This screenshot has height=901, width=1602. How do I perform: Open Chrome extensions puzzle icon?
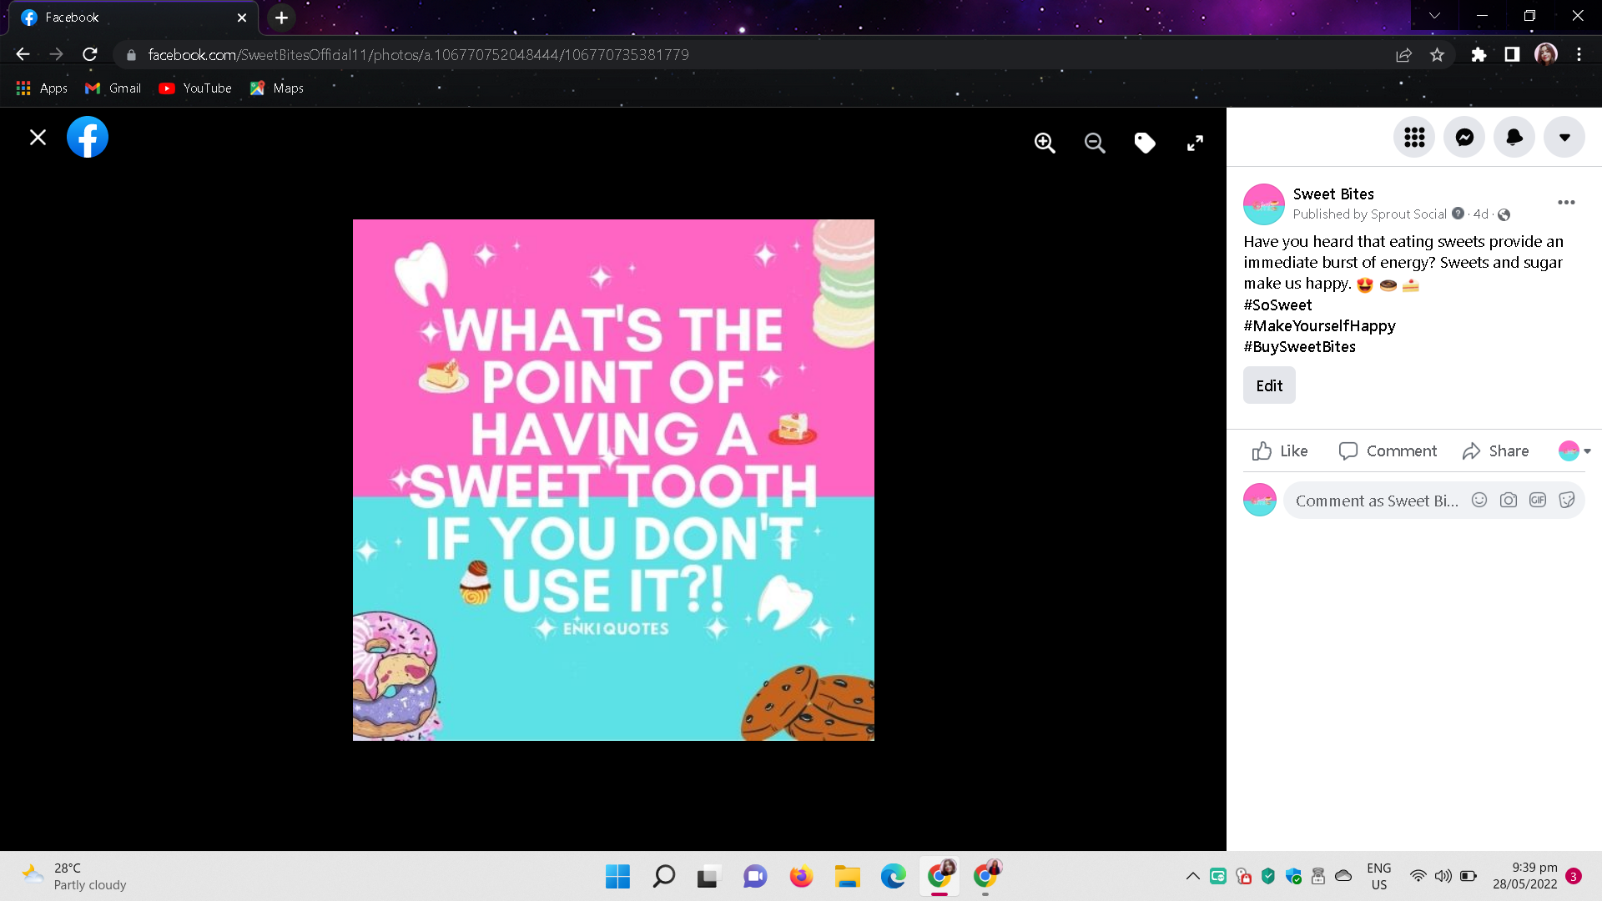point(1479,55)
